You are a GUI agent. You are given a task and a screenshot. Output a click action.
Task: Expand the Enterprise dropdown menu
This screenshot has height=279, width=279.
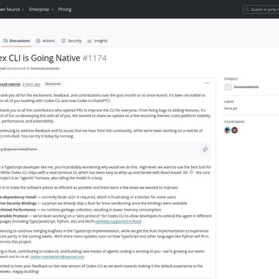pos(42,9)
